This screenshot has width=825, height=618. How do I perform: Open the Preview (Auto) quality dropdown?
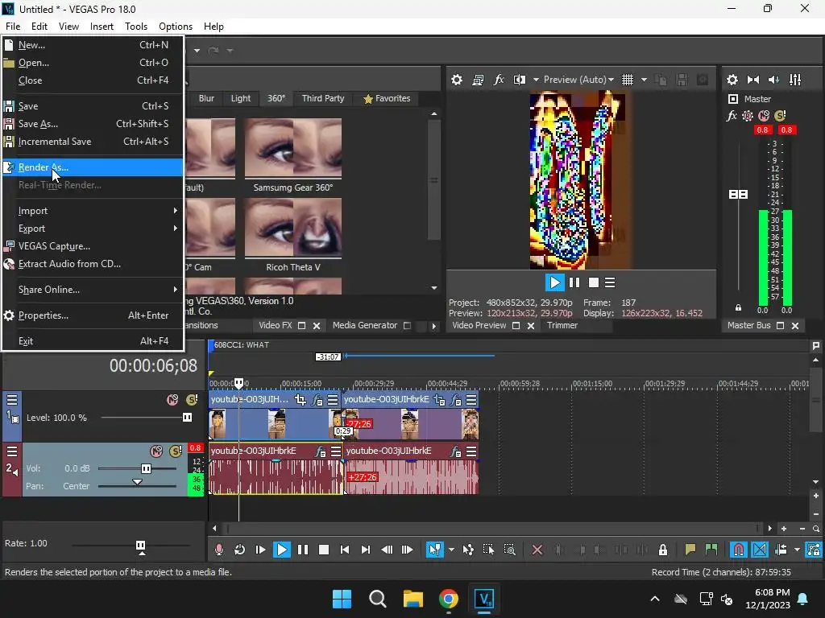(578, 80)
